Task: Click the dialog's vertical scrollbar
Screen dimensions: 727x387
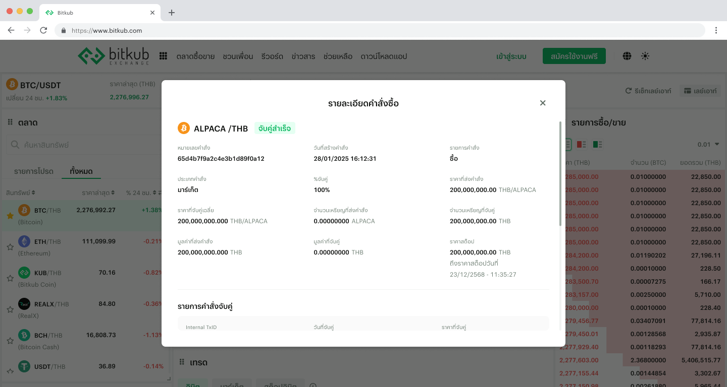Action: pos(560,173)
